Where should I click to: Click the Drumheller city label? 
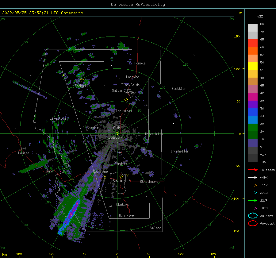[x=180, y=151]
